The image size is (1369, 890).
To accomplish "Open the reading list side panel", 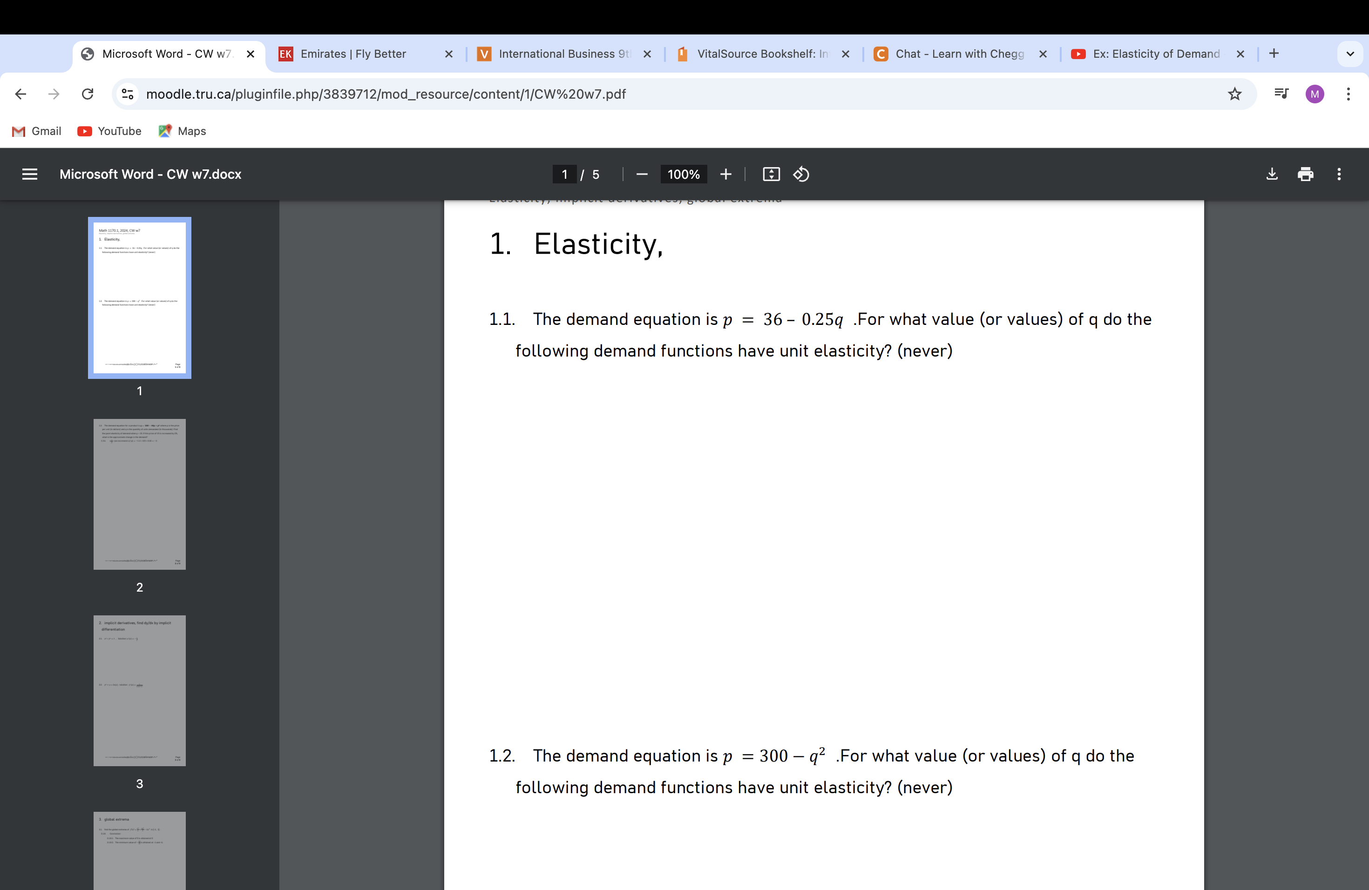I will [x=1281, y=94].
